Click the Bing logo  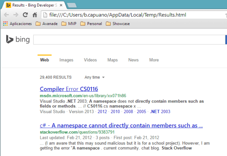pyautogui.click(x=18, y=40)
